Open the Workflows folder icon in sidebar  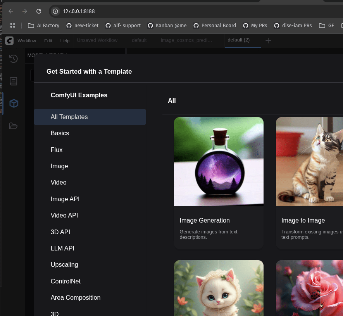[x=13, y=126]
